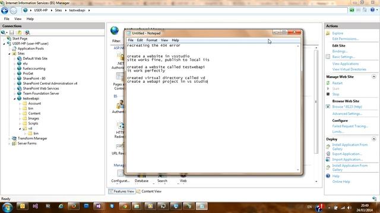Image resolution: width=380 pixels, height=213 pixels.
Task: Collapse the vd virtual directory node
Action: pos(20,128)
